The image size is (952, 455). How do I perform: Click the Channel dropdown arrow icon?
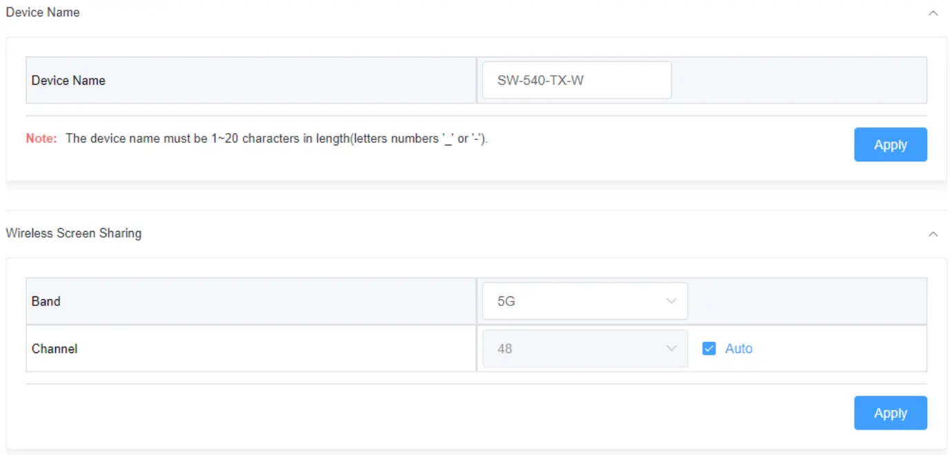point(671,349)
